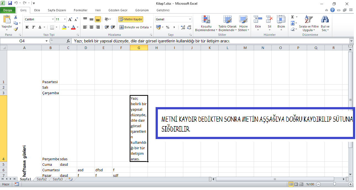Image resolution: width=356 pixels, height=190 pixels.
Task: Open the Dosya file tab
Action: click(7, 10)
